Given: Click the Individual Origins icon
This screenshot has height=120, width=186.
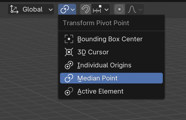Looking at the screenshot, I should pos(69,65).
